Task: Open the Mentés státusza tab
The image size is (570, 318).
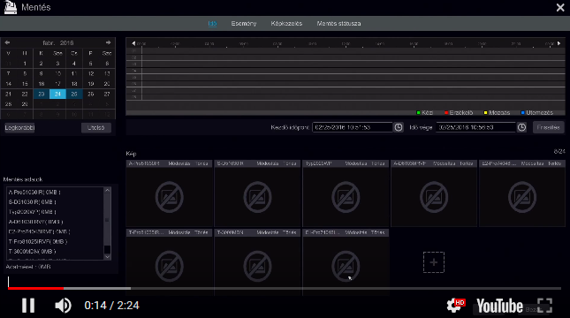Action: pyautogui.click(x=338, y=23)
